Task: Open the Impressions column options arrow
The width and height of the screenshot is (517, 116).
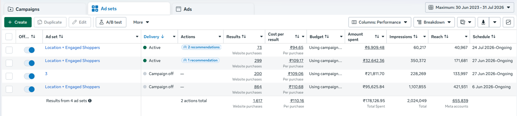Action: [x=425, y=37]
